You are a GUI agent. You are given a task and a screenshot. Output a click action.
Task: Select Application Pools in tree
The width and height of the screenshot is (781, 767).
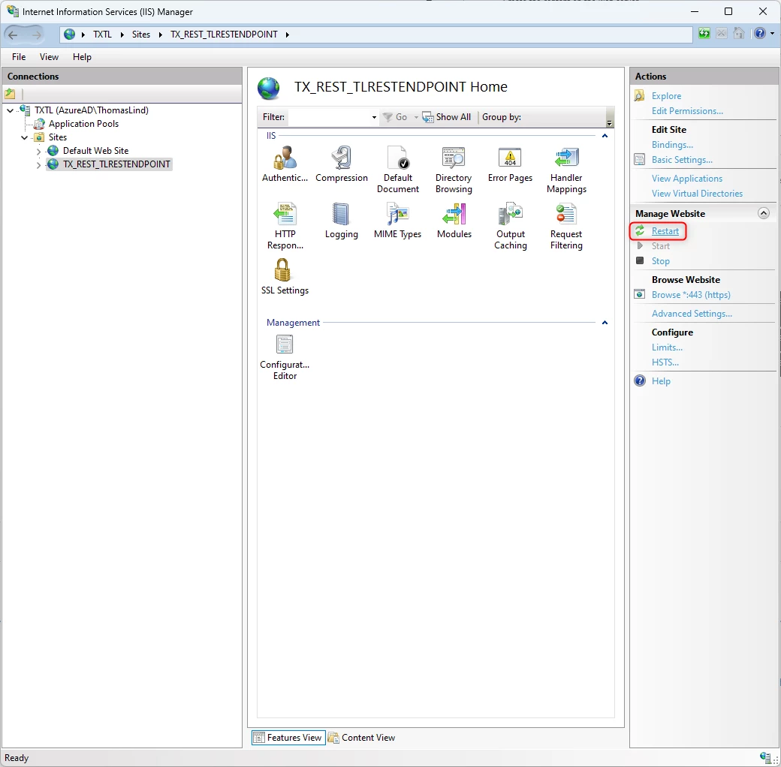point(83,124)
